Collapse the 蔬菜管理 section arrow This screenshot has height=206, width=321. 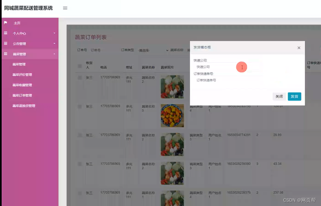54,54
